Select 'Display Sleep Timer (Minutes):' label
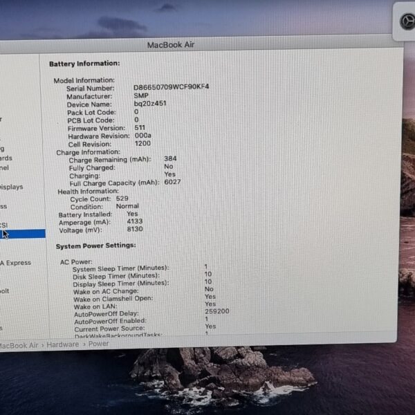This screenshot has height=415, width=415. pos(121,284)
